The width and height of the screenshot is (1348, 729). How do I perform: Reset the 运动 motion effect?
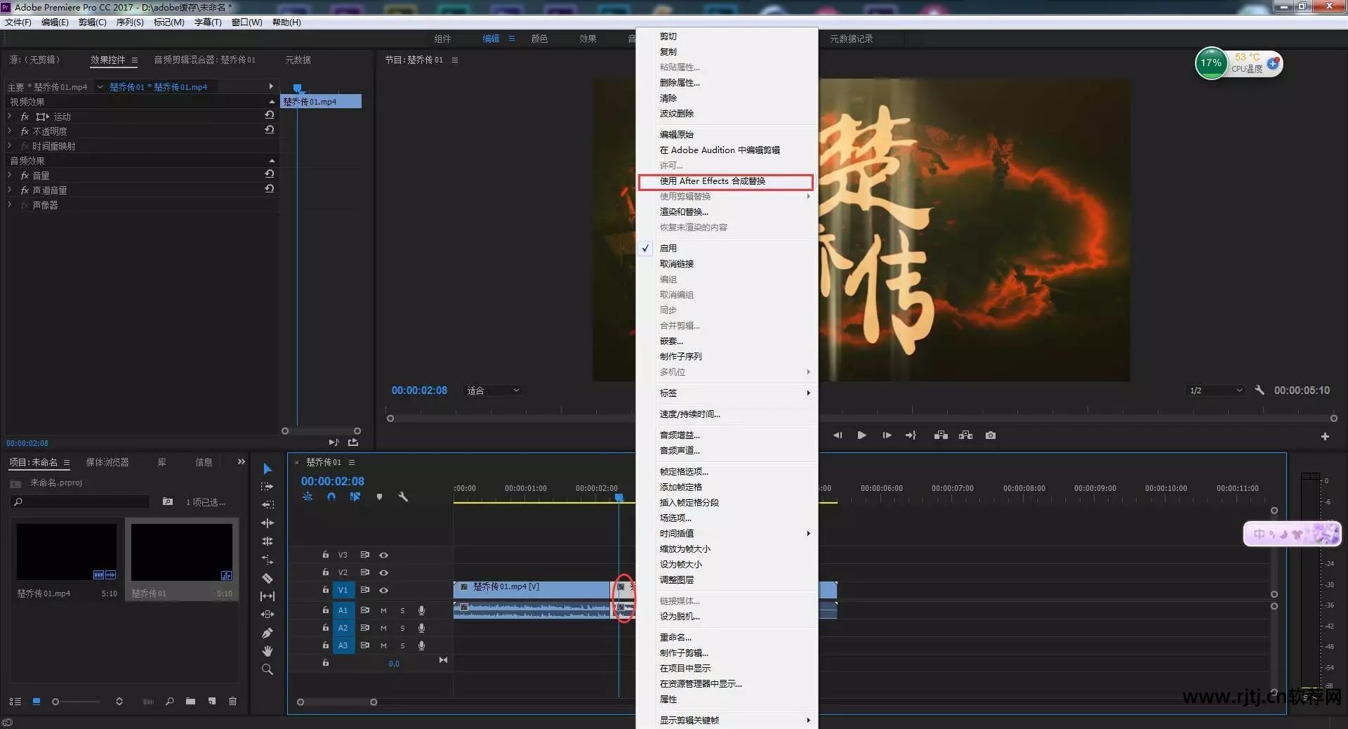click(269, 115)
